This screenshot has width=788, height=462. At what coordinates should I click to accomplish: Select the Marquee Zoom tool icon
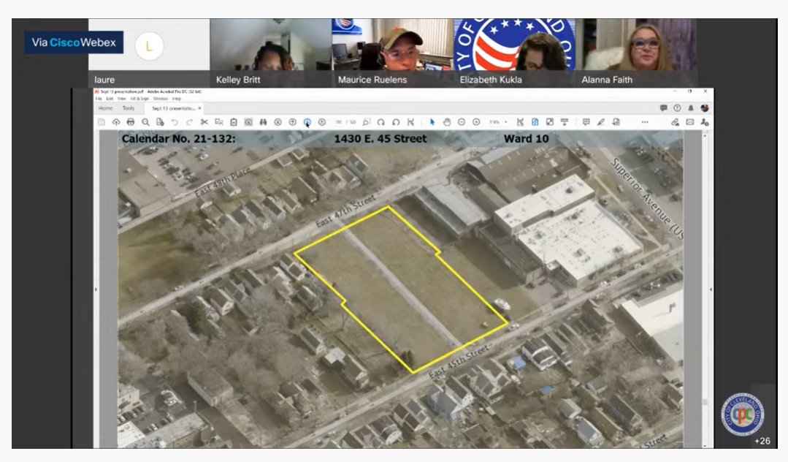coord(367,122)
